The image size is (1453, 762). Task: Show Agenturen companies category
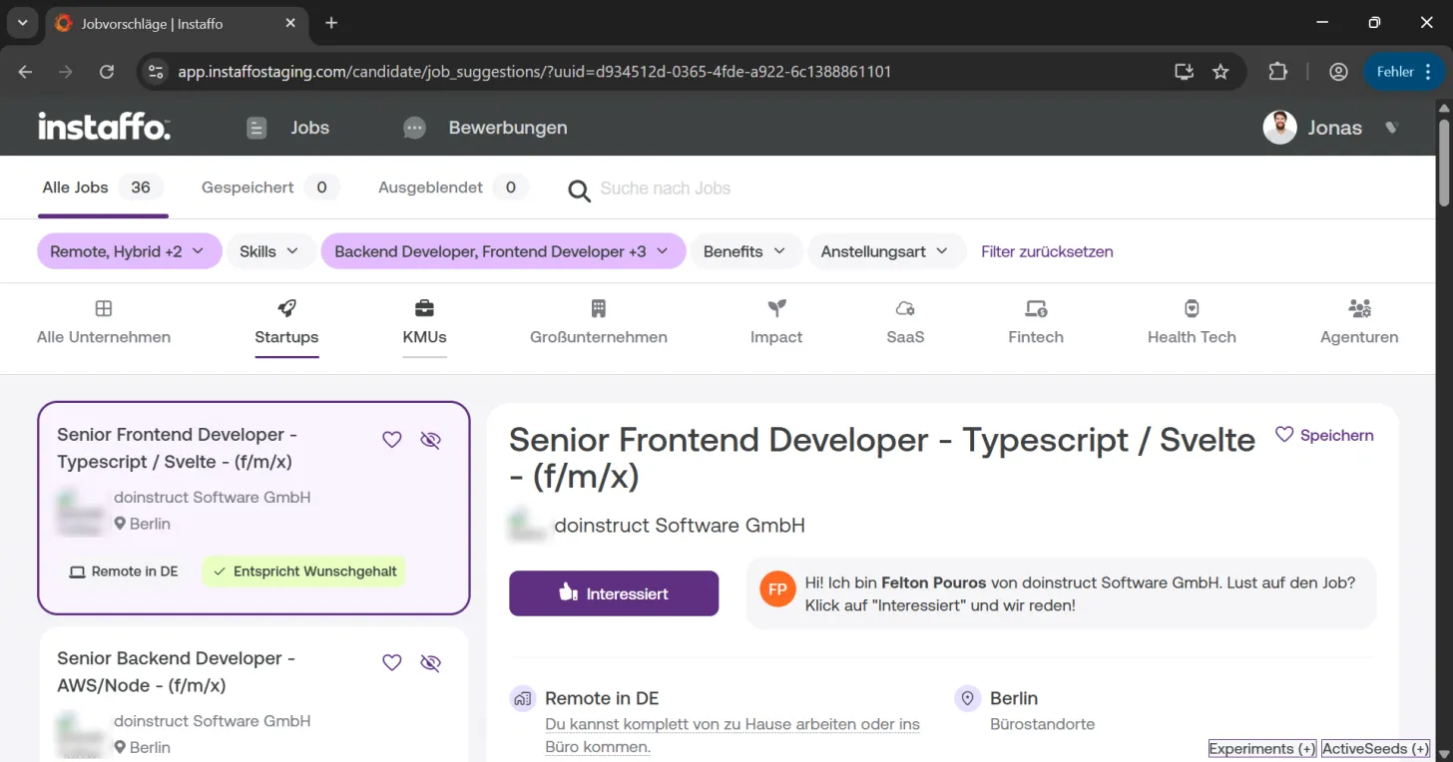[1359, 322]
